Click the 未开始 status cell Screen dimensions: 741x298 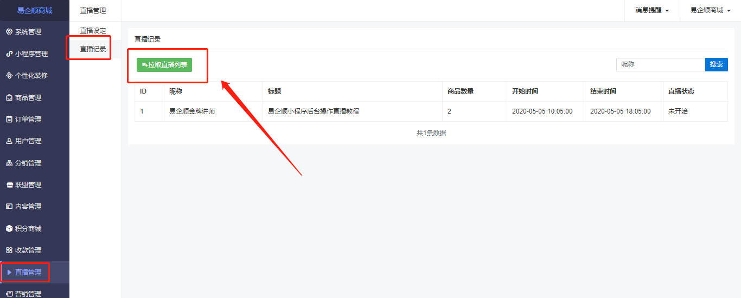tap(678, 111)
